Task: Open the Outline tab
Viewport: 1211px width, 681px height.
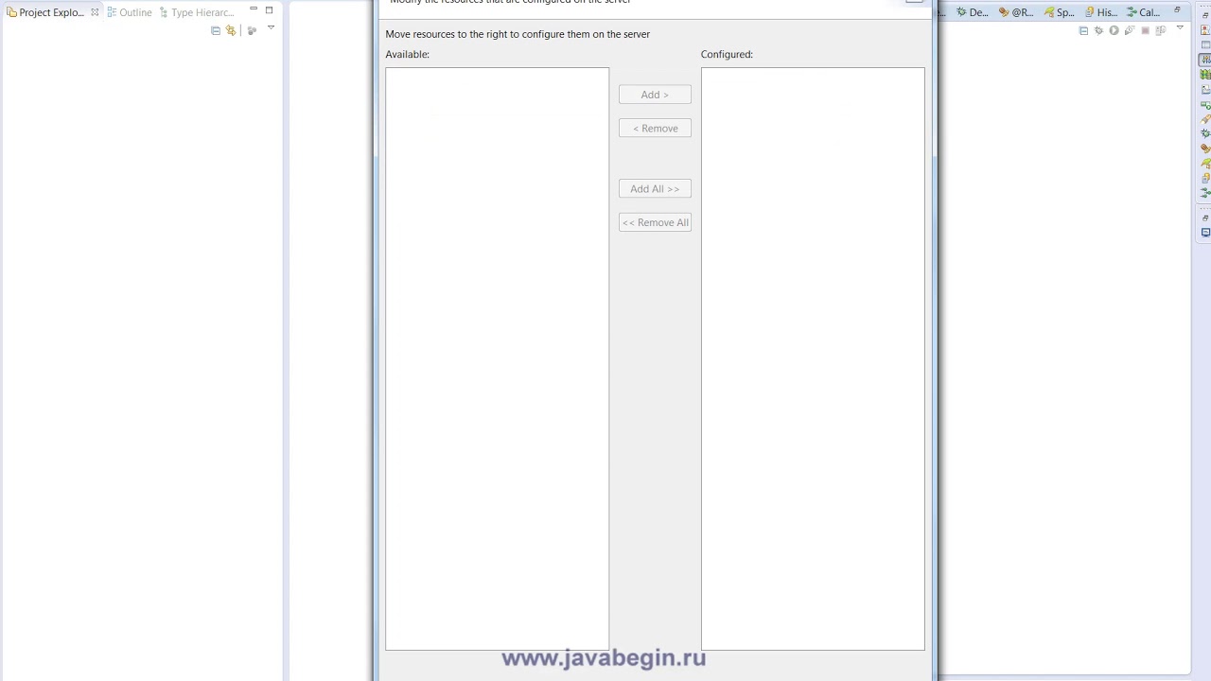Action: (130, 12)
